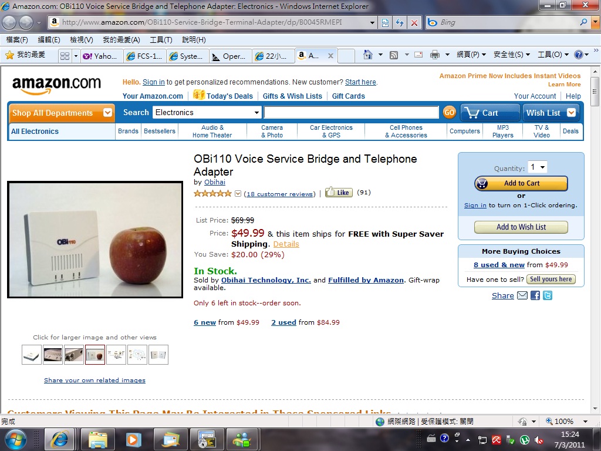Click the Add to Cart button
The width and height of the screenshot is (601, 451).
click(x=521, y=184)
